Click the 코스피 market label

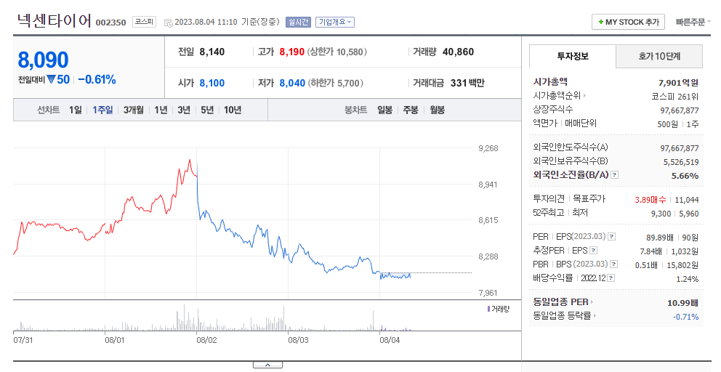[x=145, y=22]
